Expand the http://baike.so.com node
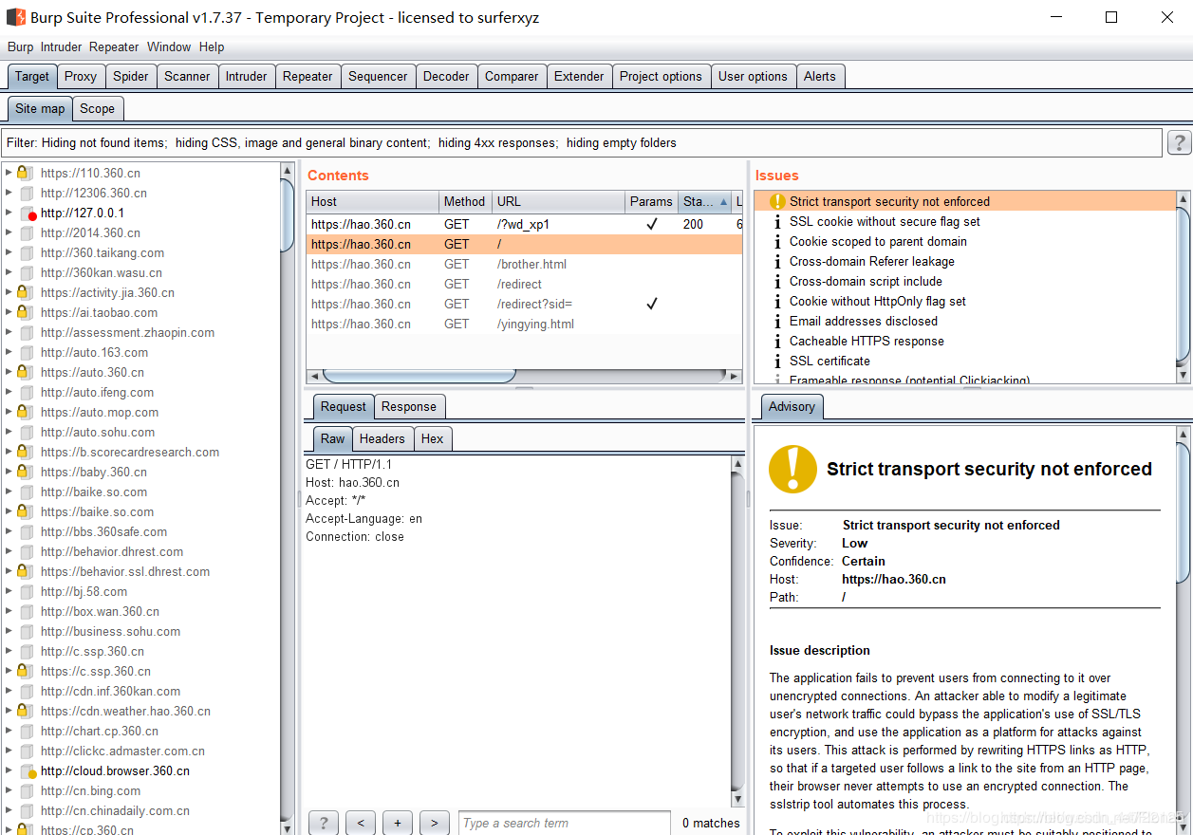Viewport: 1193px width, 835px height. (x=9, y=492)
